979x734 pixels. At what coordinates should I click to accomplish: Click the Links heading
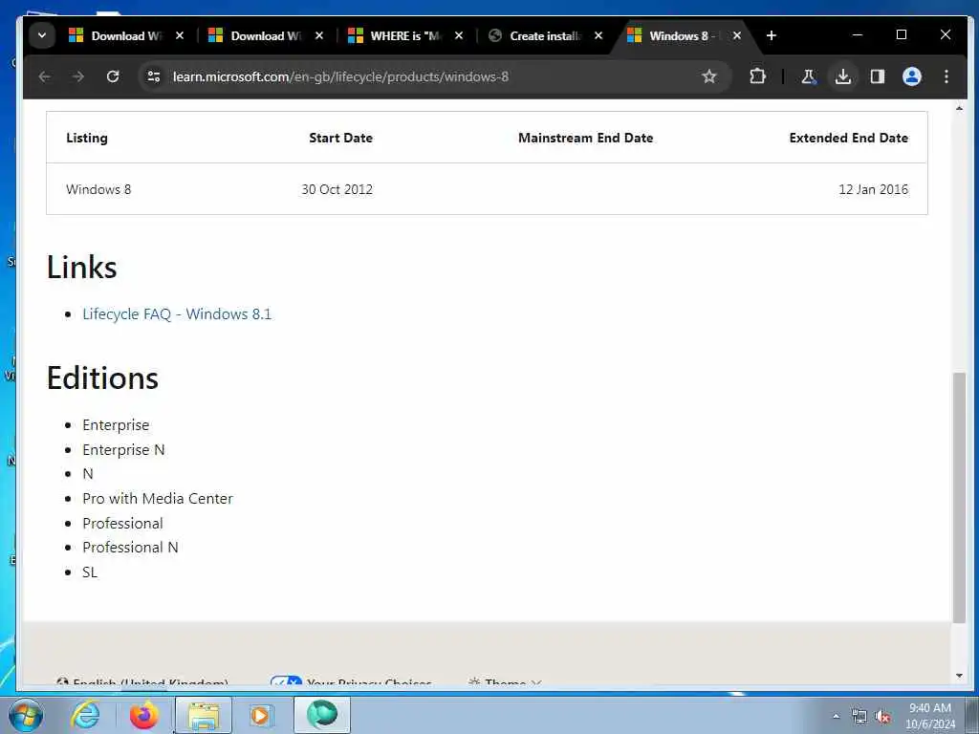[x=82, y=268]
